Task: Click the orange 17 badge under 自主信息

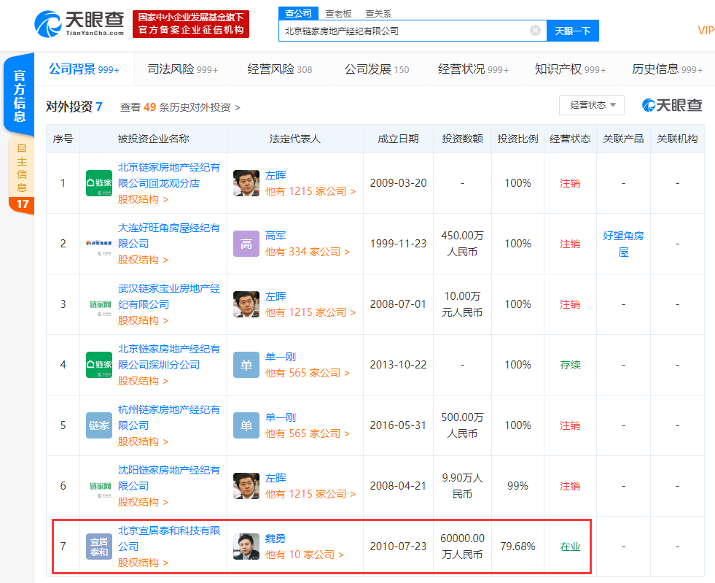Action: point(23,204)
